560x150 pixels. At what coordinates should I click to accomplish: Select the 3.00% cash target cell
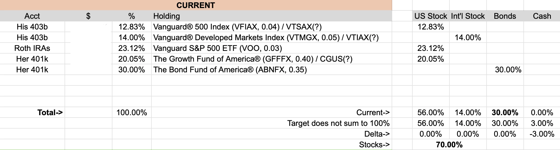pyautogui.click(x=542, y=123)
